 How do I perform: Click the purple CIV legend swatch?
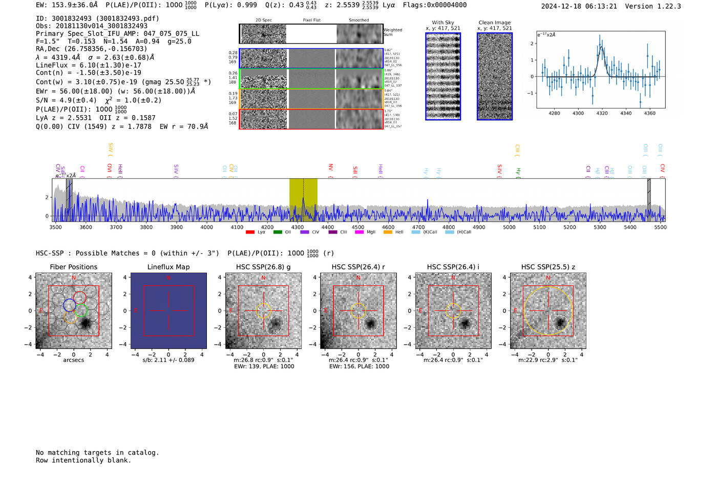point(305,232)
